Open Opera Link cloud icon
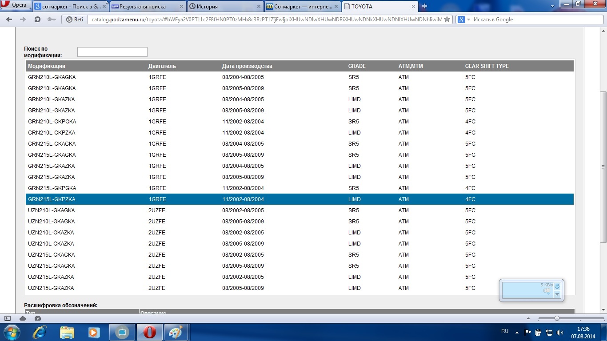Viewport: 607px width, 341px height. point(23,318)
